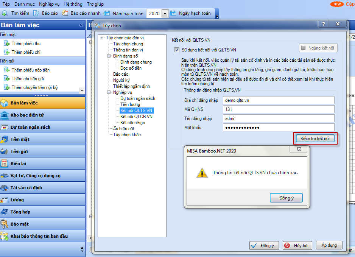Click the Thêm chi tiền gửi icon
The width and height of the screenshot is (355, 257).
(x=6, y=79)
